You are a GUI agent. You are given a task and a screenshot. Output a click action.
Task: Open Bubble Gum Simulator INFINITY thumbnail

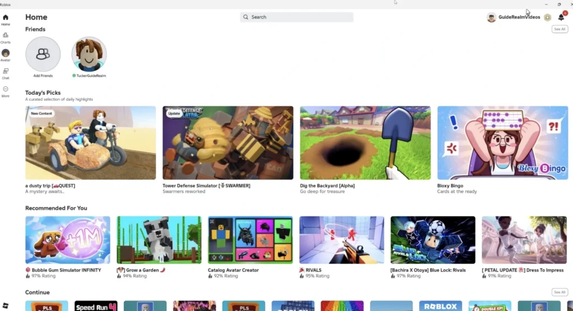(68, 240)
